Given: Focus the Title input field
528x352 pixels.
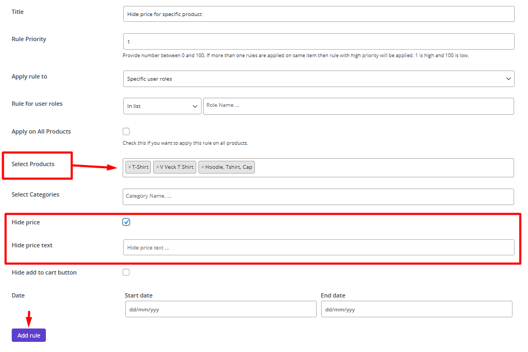Looking at the screenshot, I should click(x=318, y=14).
